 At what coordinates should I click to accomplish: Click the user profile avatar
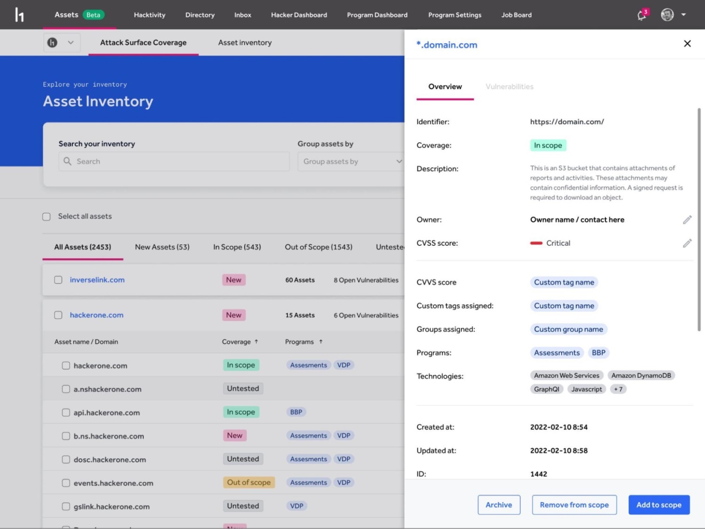667,15
